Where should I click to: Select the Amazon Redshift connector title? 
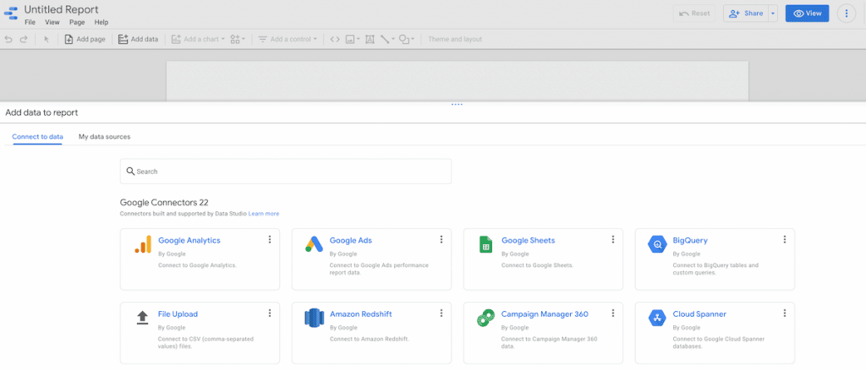pos(360,314)
